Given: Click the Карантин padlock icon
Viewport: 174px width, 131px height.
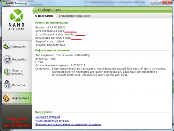Looking at the screenshot, I should pyautogui.click(x=7, y=84).
